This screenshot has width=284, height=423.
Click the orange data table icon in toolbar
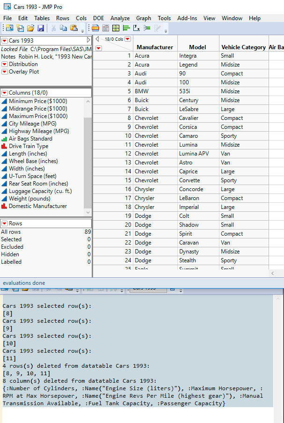click(95, 28)
